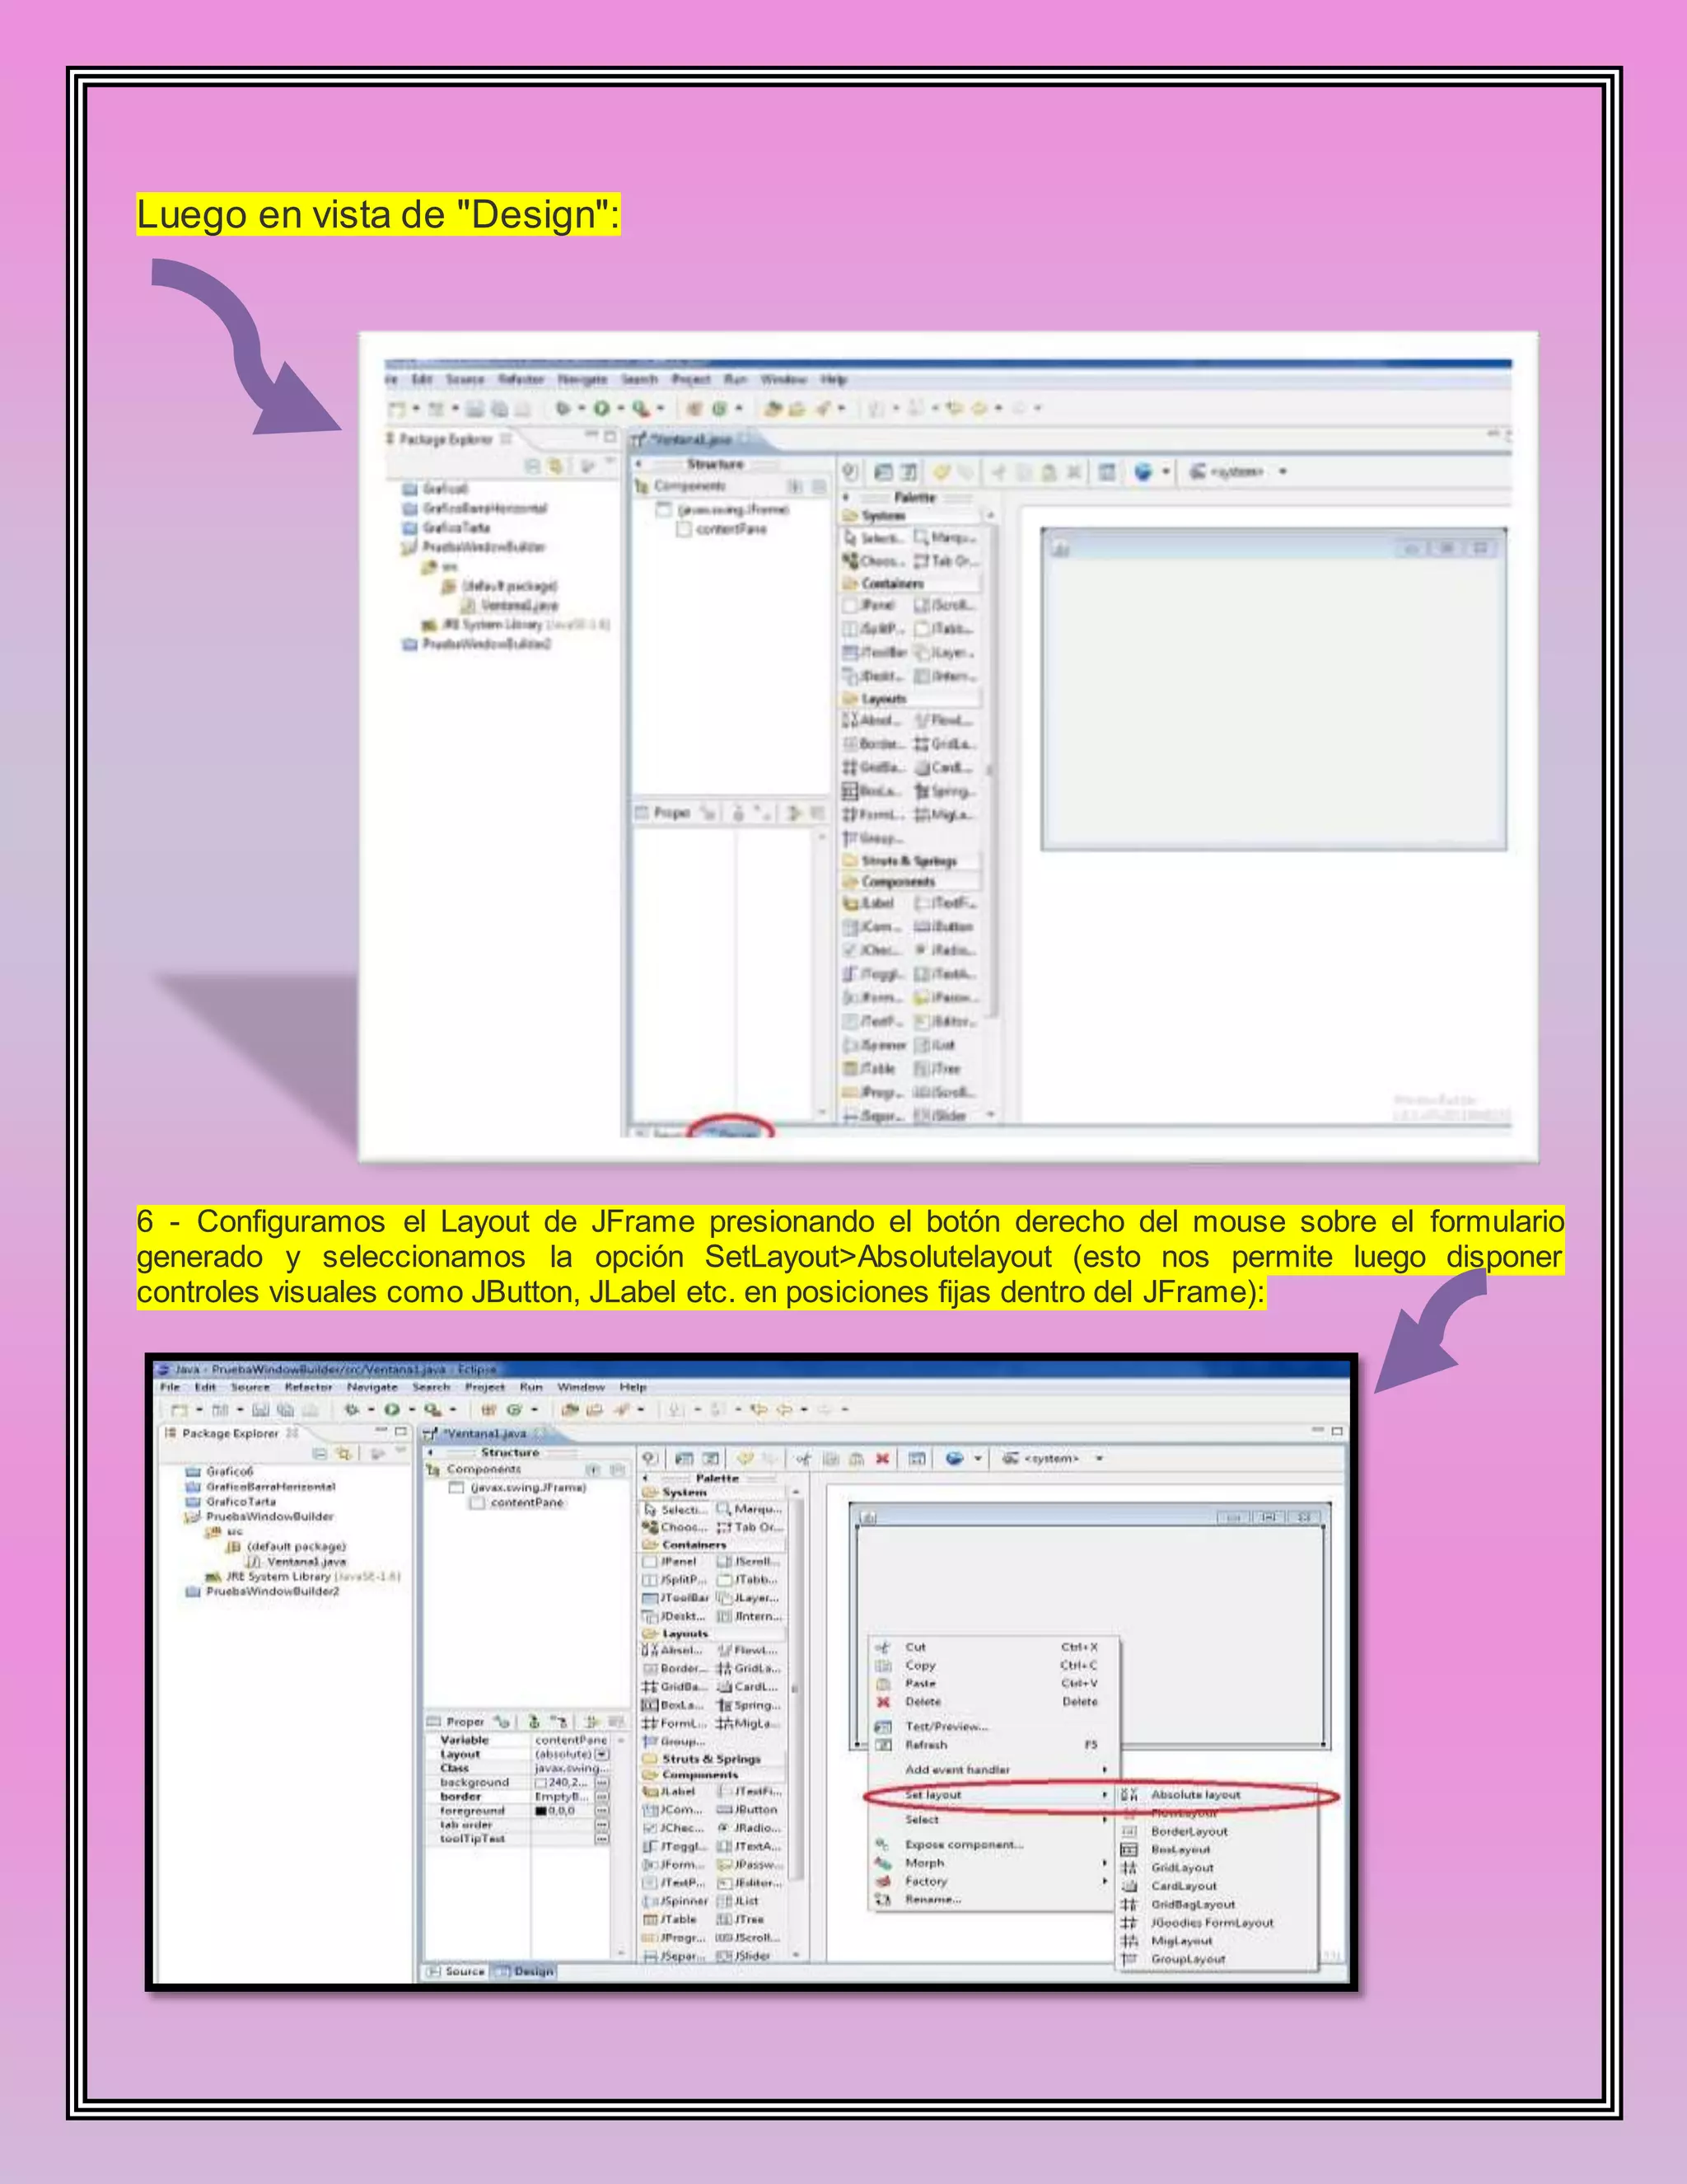Click JFrame preview window in upper screenshot
Viewport: 1687px width, 2184px height.
pos(1273,690)
